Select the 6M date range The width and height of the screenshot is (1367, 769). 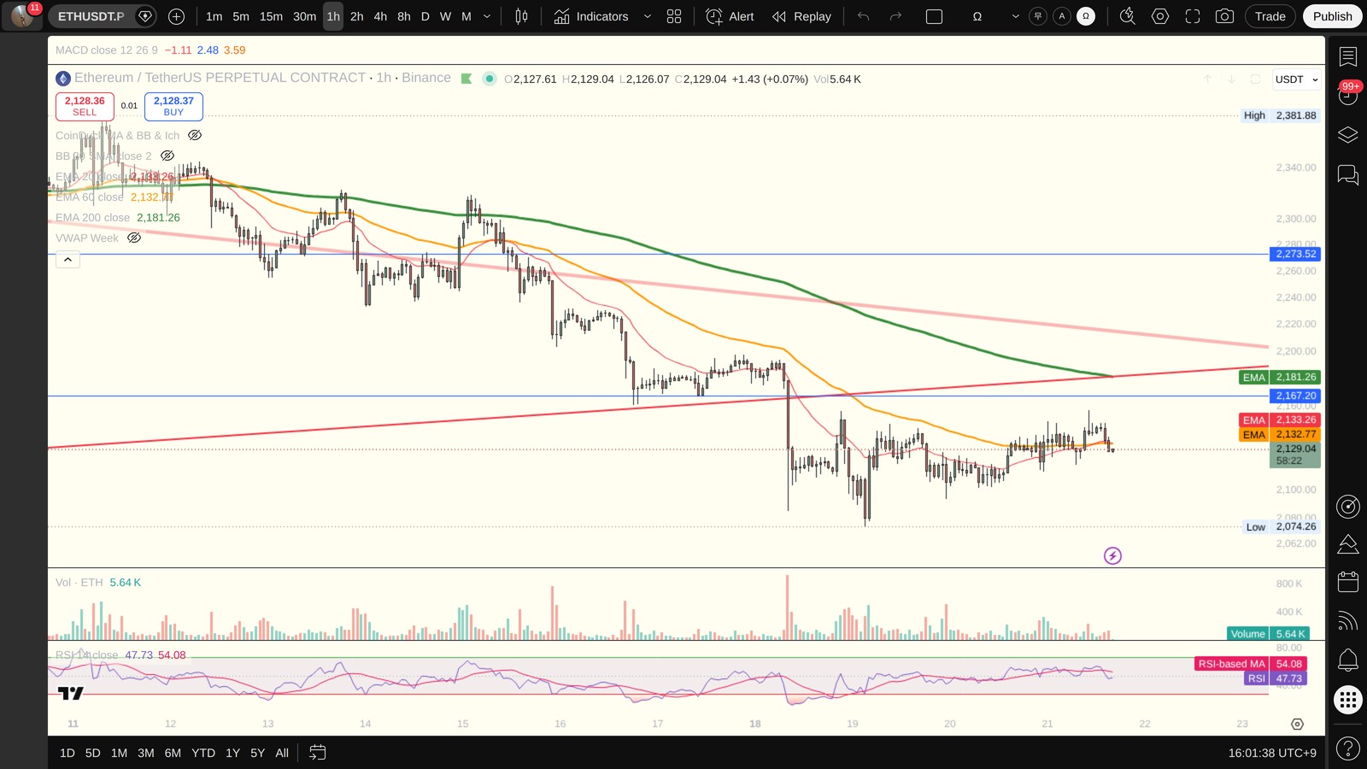click(x=173, y=753)
